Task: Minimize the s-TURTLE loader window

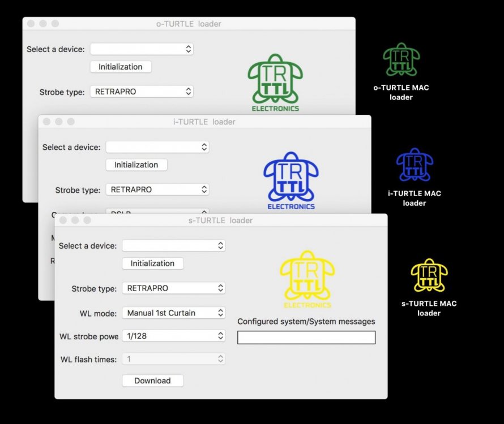Action: pos(75,220)
